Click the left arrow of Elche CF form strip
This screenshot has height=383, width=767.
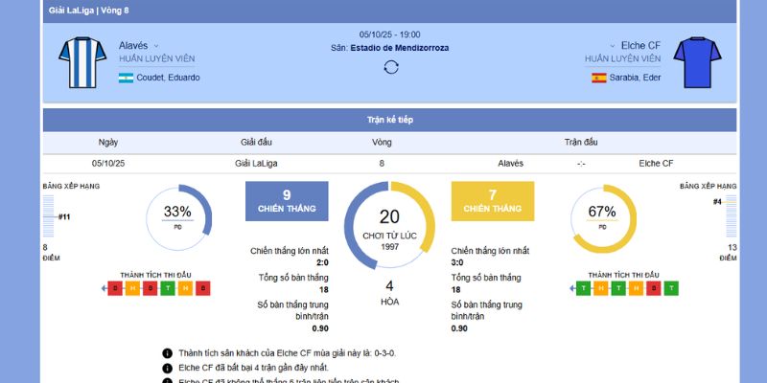[x=571, y=288]
